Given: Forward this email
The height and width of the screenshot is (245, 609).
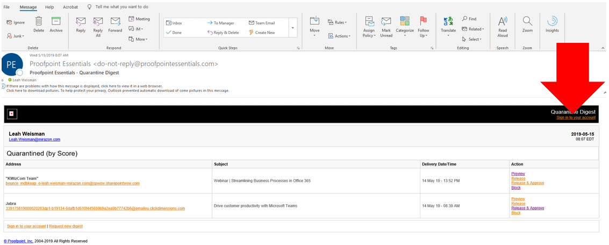Looking at the screenshot, I should (115, 24).
